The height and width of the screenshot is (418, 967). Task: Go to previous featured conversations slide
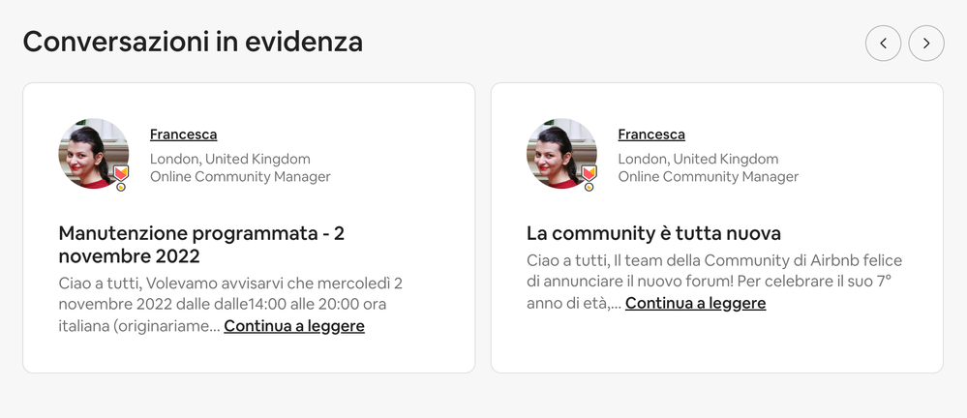coord(883,44)
